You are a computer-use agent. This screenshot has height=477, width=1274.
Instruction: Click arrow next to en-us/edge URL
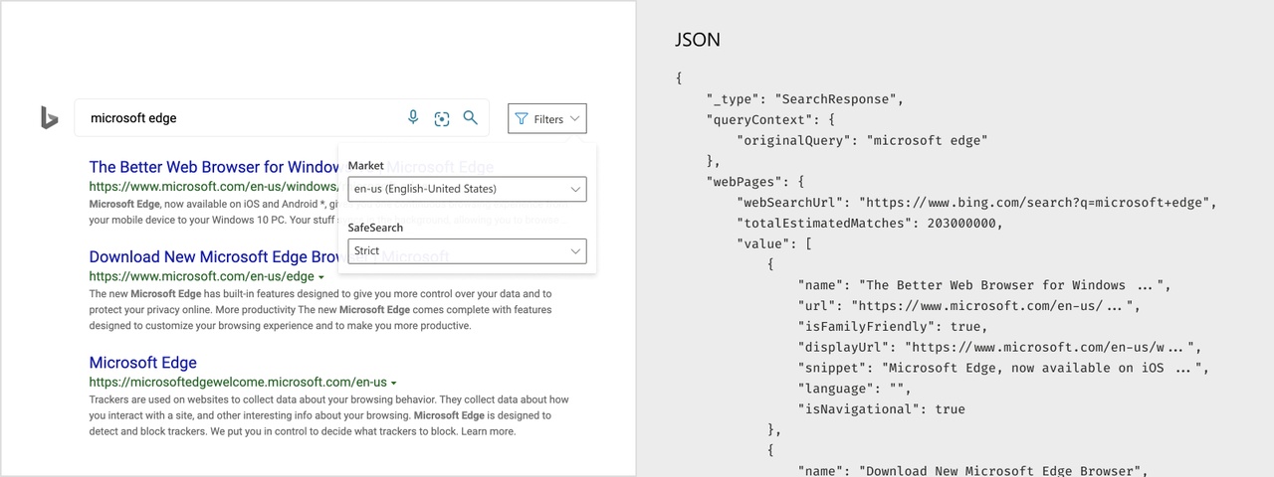pyautogui.click(x=321, y=277)
